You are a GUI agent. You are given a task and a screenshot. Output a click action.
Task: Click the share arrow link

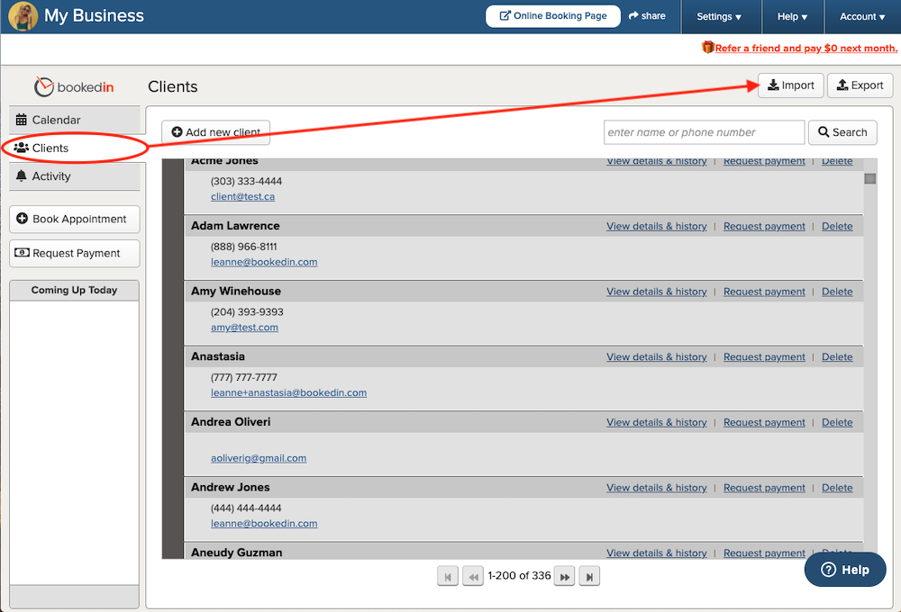click(647, 16)
